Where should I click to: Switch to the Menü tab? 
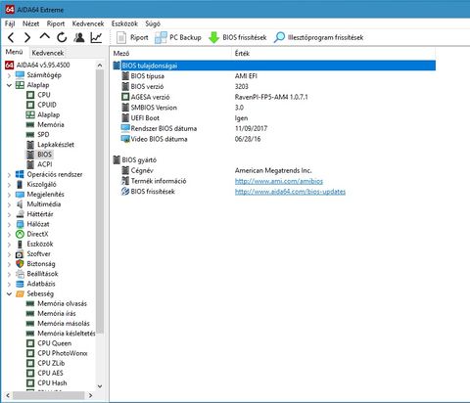point(15,52)
